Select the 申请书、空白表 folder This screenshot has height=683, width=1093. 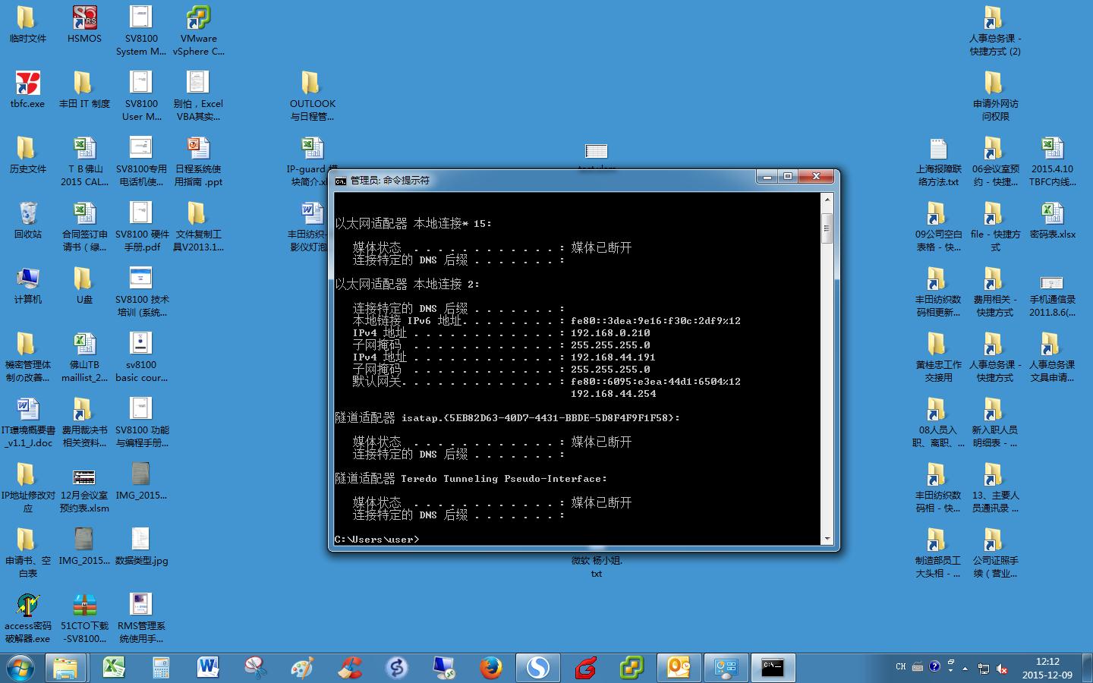pyautogui.click(x=27, y=552)
